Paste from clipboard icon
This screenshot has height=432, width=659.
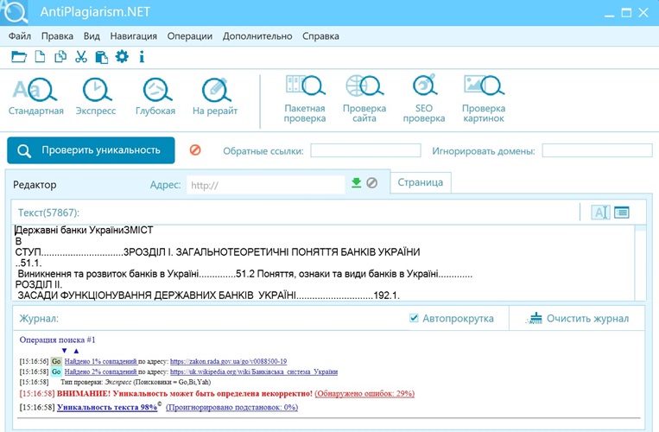click(x=101, y=57)
